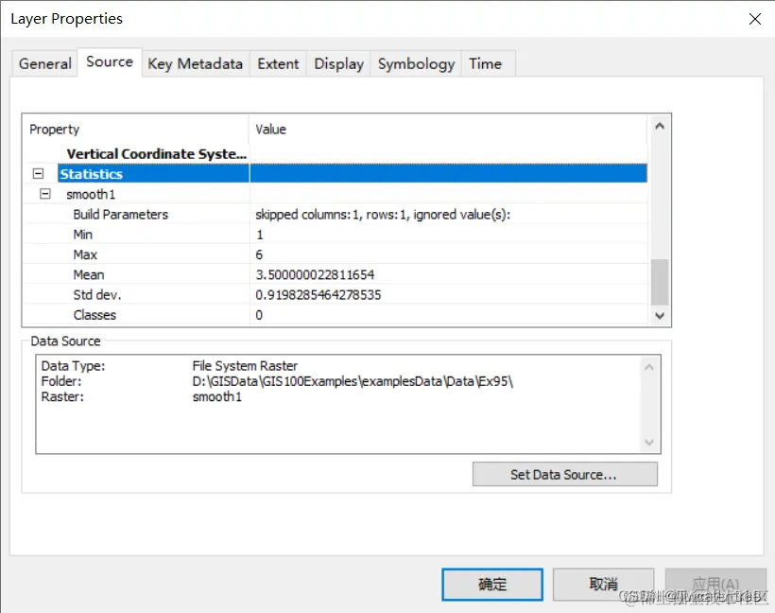Click the Data Source box up arrow
Screen dimensions: 775x613
coord(649,367)
